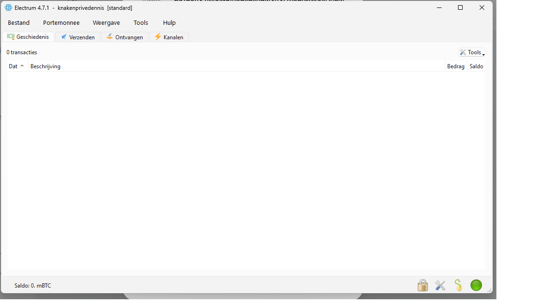540x303 pixels.
Task: Click the green network status circle
Action: pyautogui.click(x=476, y=285)
